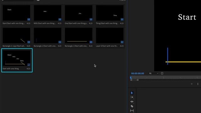Grab the left zoom scroll bar handle
The width and height of the screenshot is (201, 113).
(x=131, y=80)
